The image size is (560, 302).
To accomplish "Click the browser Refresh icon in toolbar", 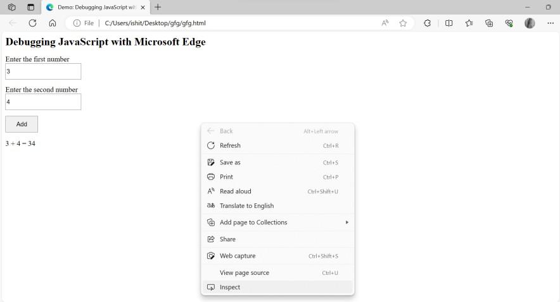I will pos(32,23).
